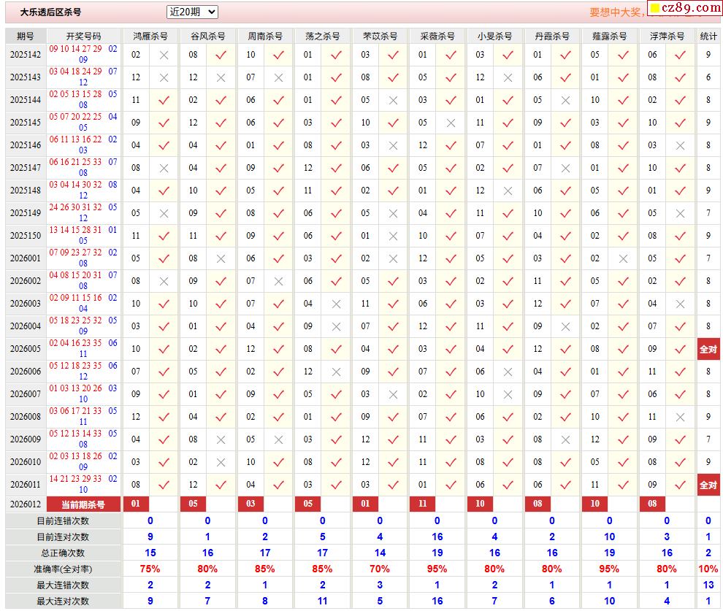Click the cross mark for 荡之杀号 in row 2026003

[x=336, y=304]
